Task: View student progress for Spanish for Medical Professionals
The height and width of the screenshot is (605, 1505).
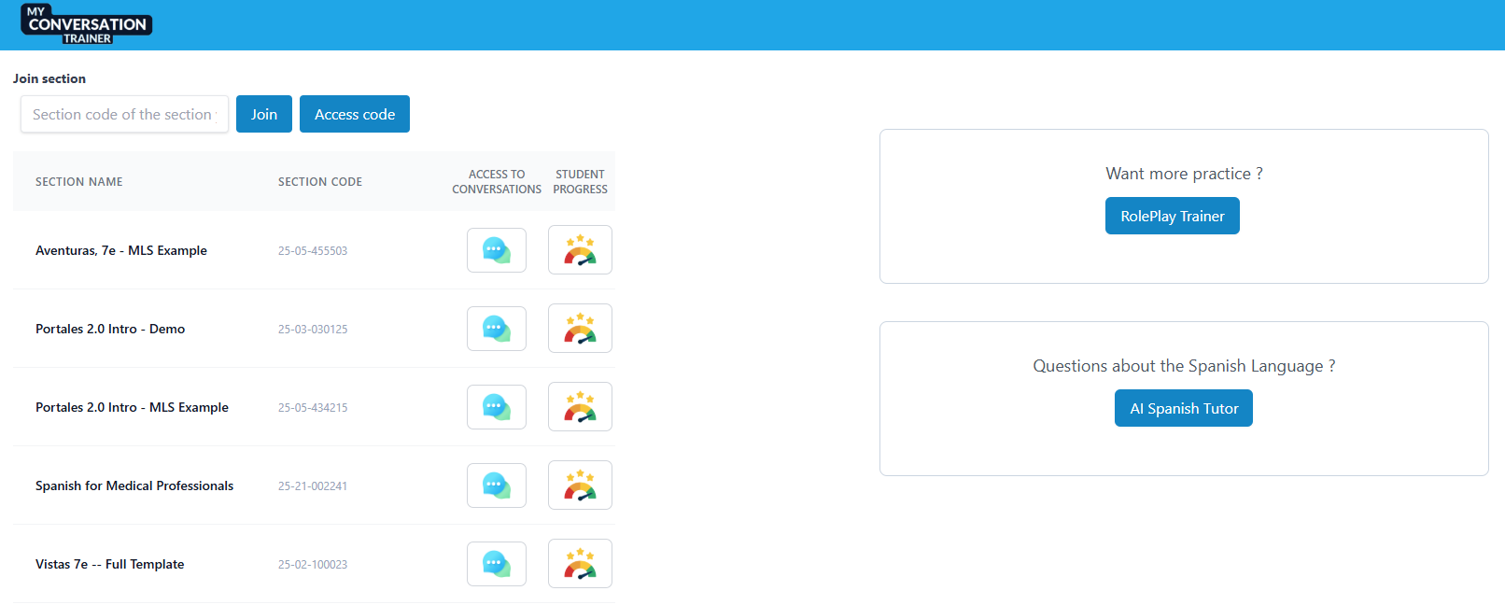Action: (580, 485)
